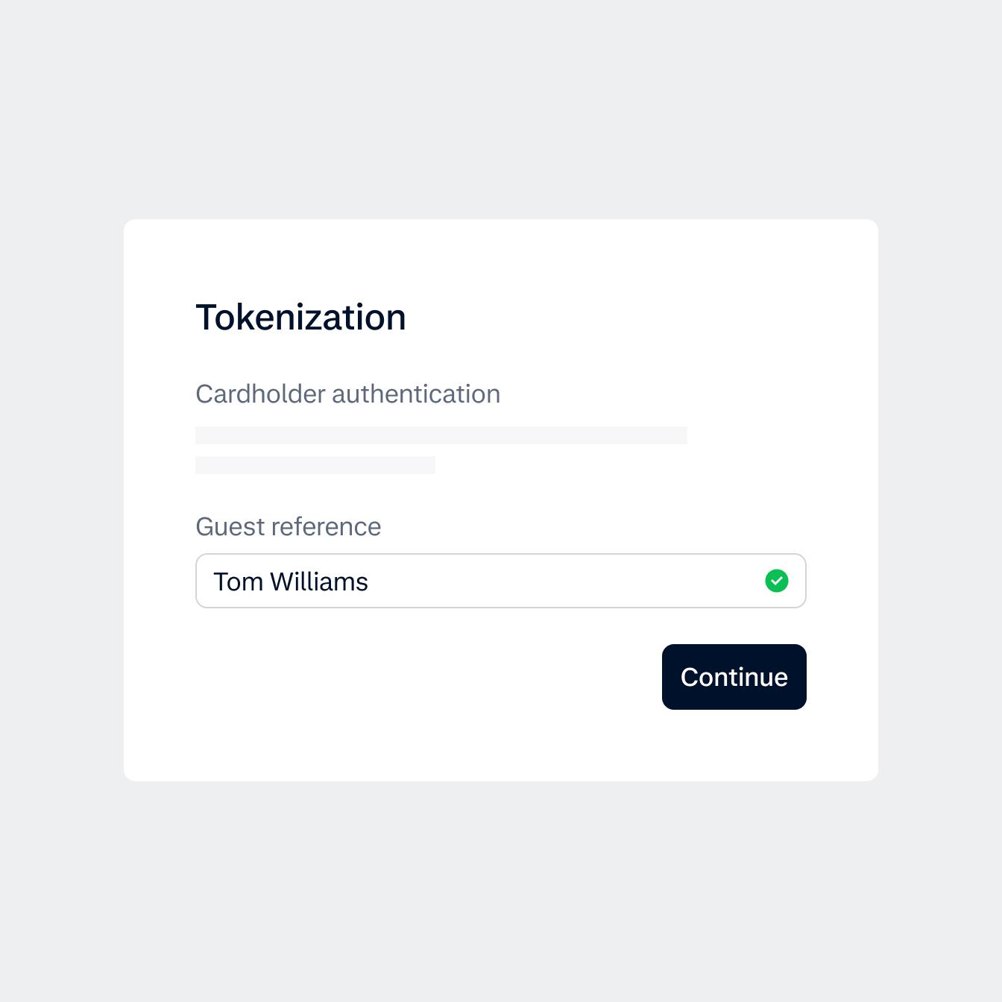Click Continue to proceed with tokenization
The image size is (1002, 1002).
click(734, 677)
